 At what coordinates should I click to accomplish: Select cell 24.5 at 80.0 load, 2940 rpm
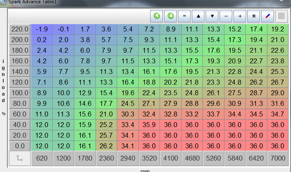[x=127, y=103]
